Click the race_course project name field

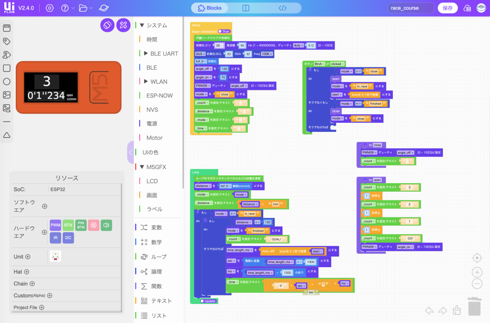(411, 8)
